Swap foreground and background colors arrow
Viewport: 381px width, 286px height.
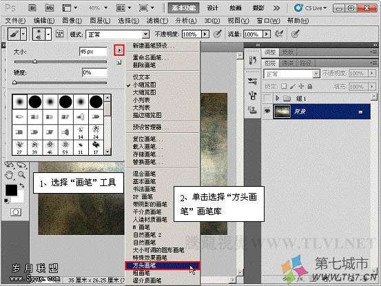point(22,185)
